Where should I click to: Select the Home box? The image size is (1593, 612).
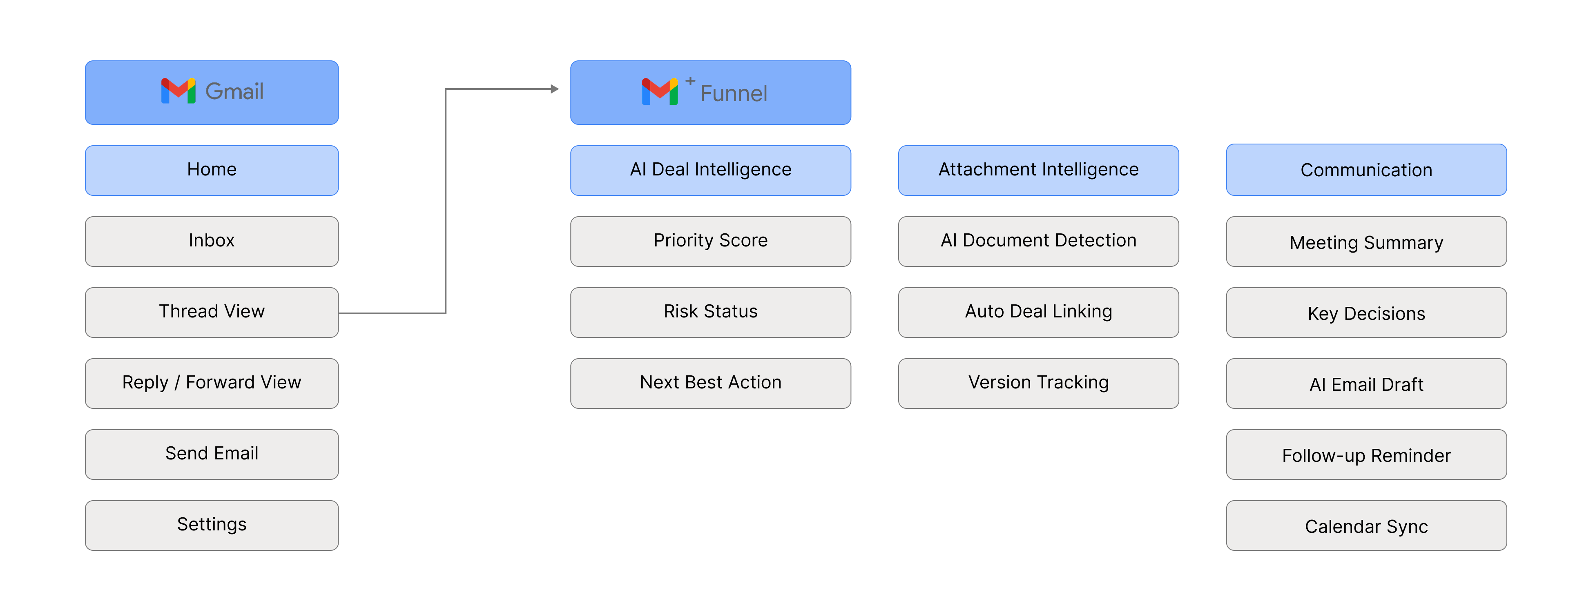pos(212,170)
